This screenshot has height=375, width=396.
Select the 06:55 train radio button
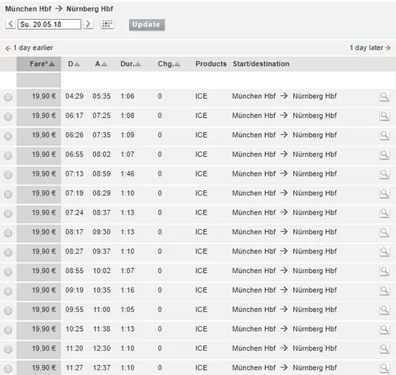pos(8,155)
